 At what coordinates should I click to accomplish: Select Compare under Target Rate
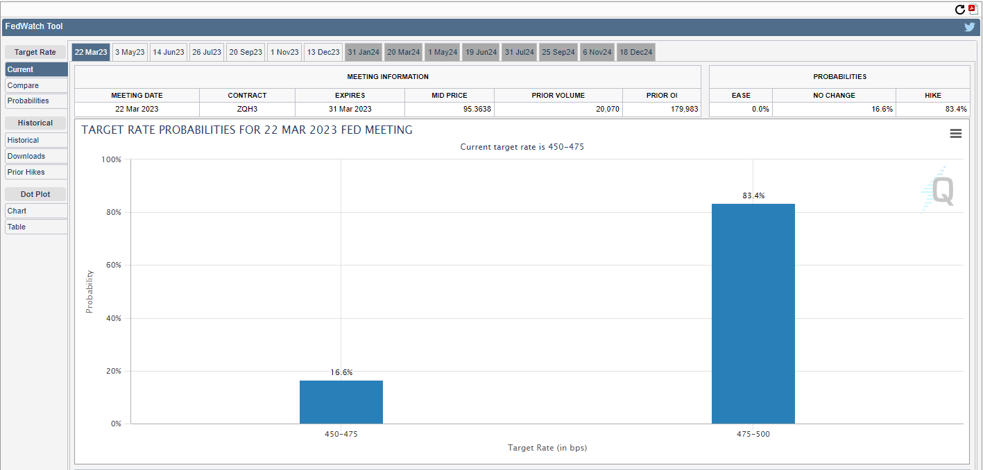(x=35, y=85)
